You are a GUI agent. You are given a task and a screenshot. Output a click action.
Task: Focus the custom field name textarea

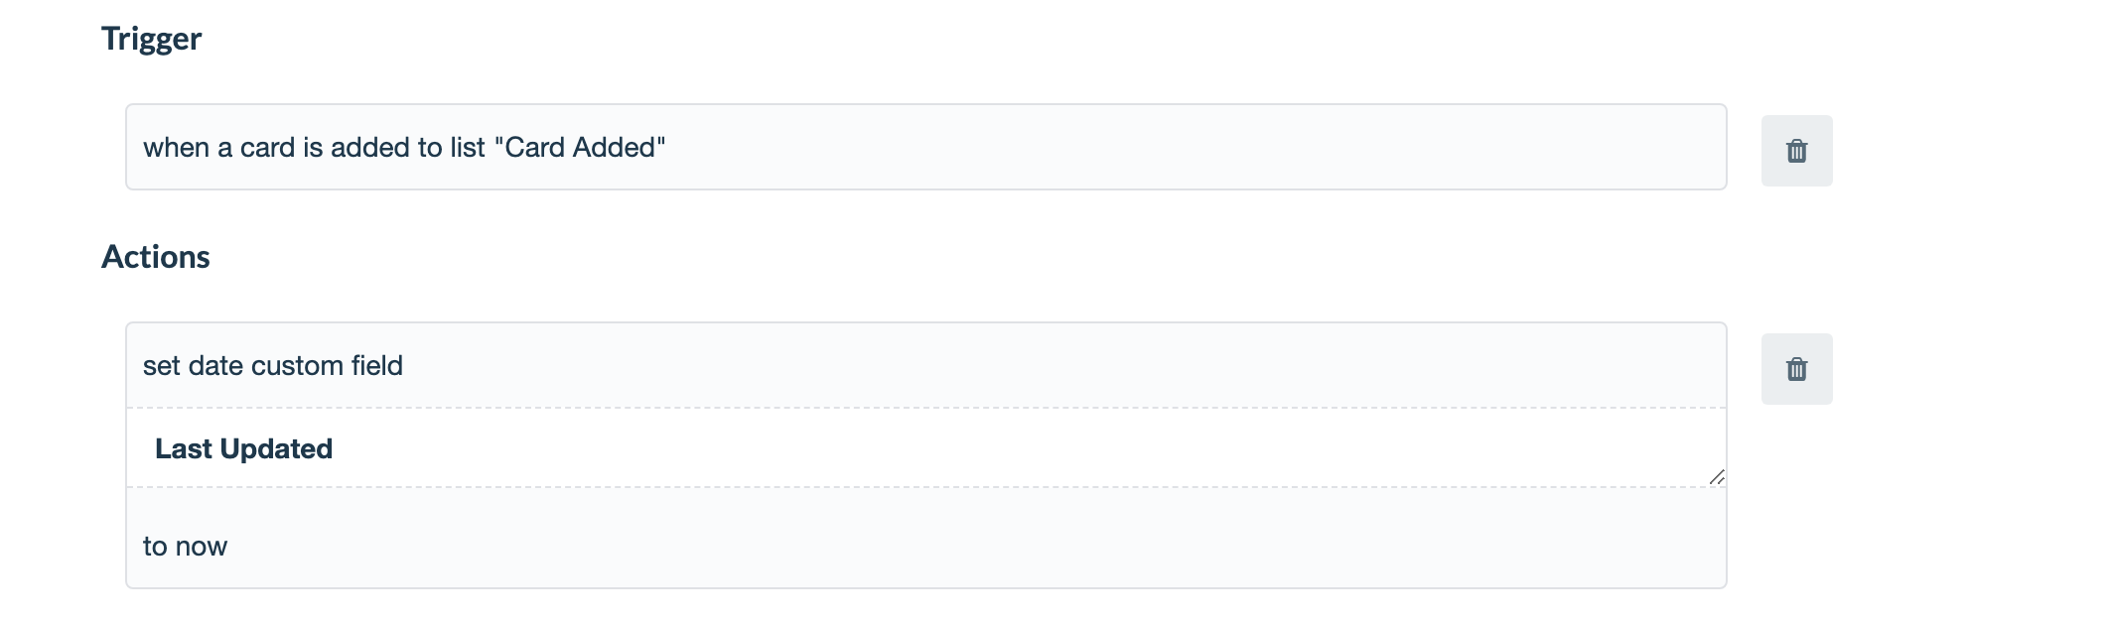(925, 447)
